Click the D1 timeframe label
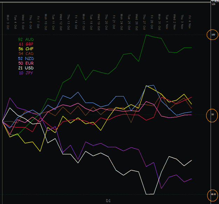219x204 pixels. click(x=108, y=201)
